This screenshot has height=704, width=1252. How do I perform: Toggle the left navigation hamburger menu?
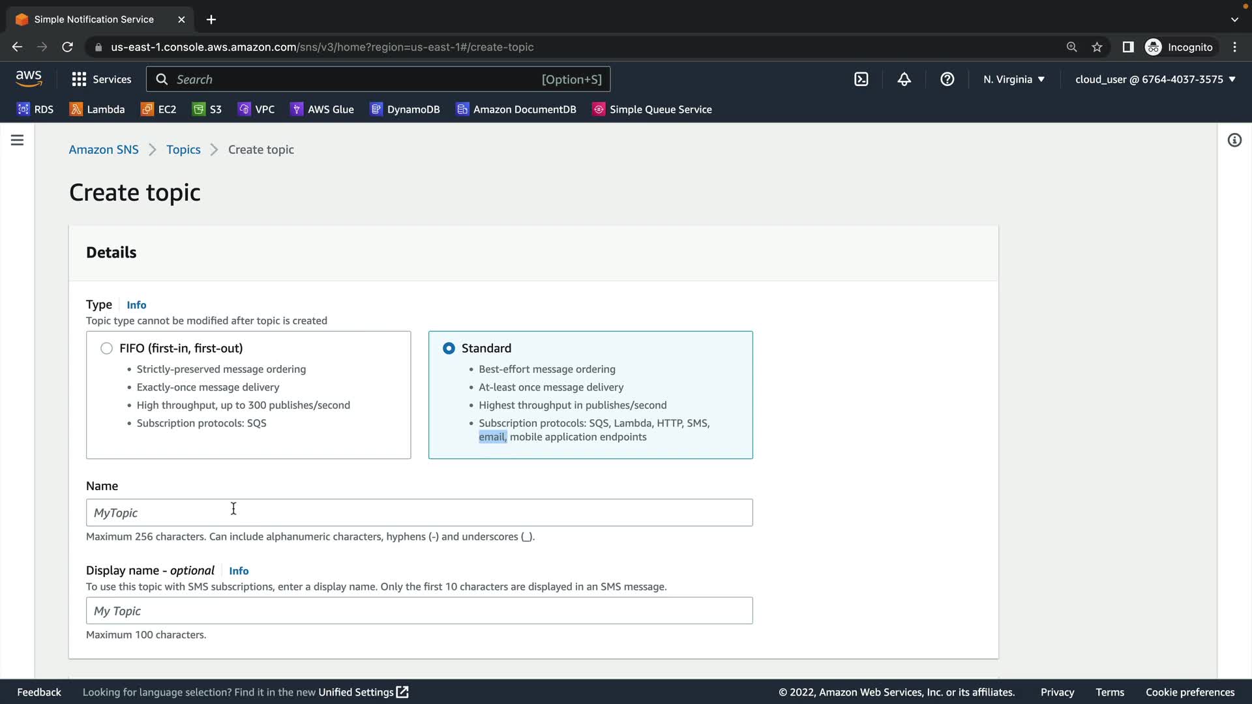(18, 140)
